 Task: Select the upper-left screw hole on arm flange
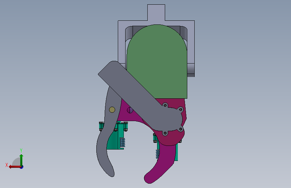tap(165, 105)
